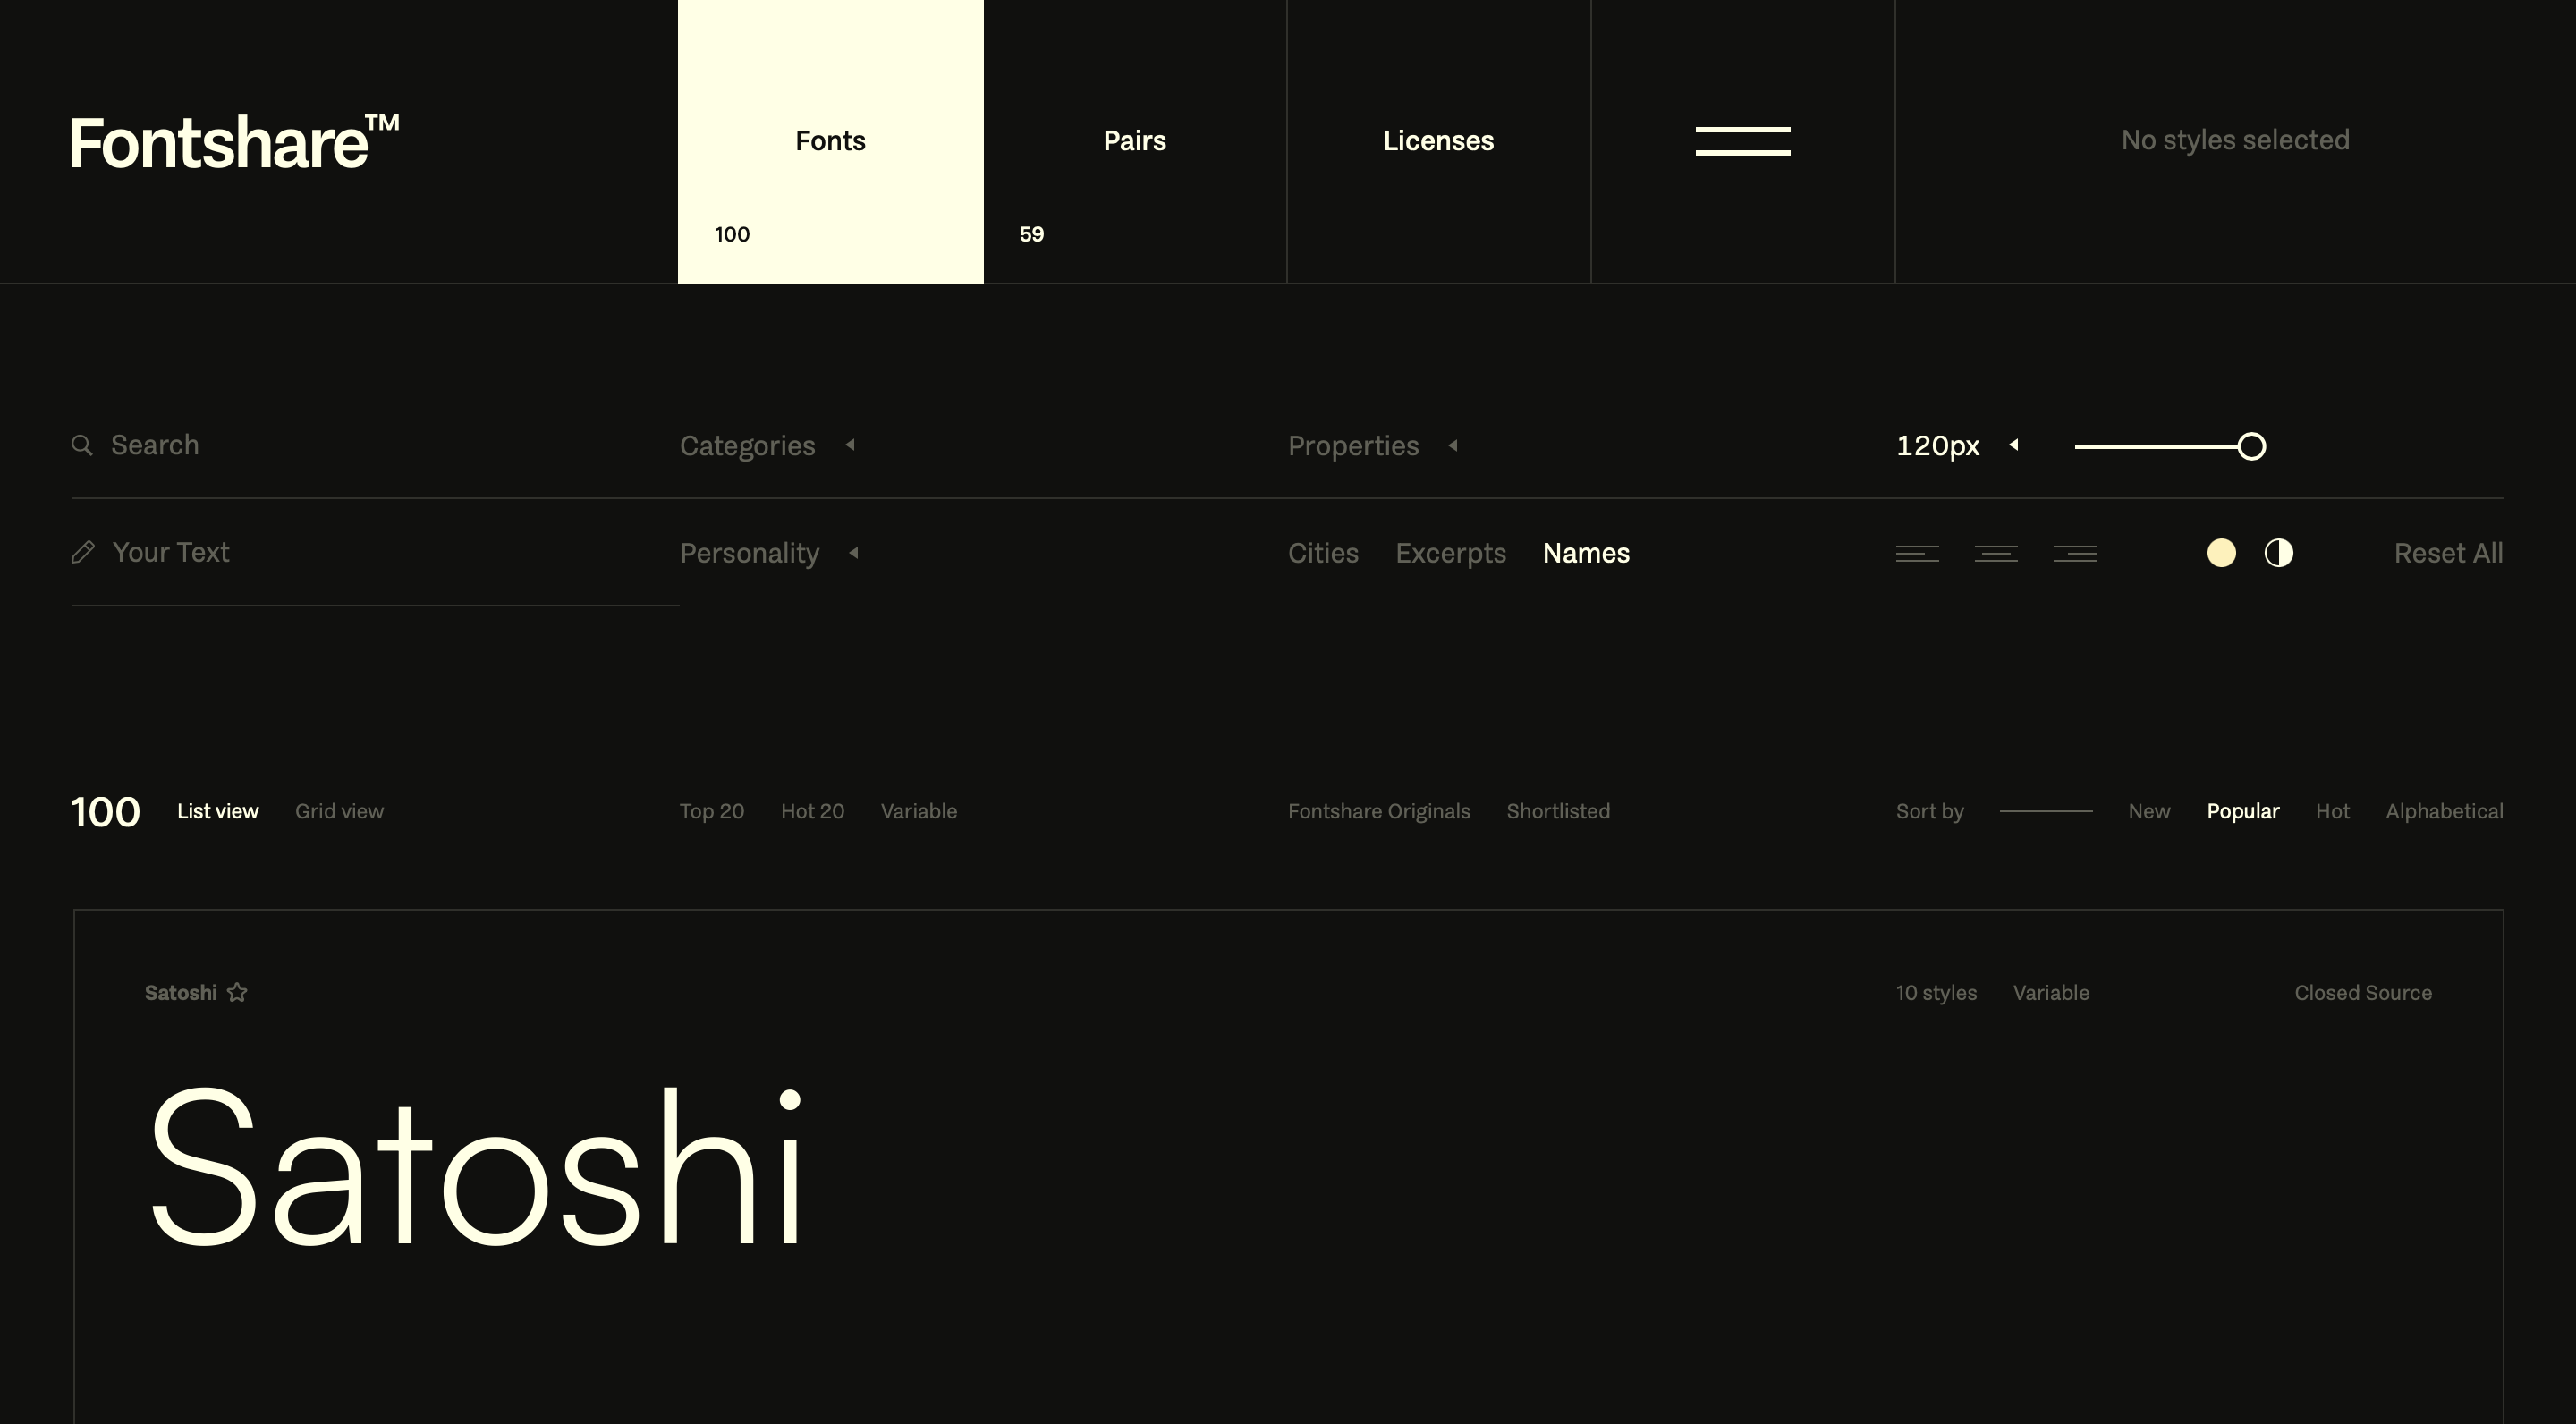The height and width of the screenshot is (1424, 2576).
Task: Click Reset All filters
Action: (x=2447, y=553)
